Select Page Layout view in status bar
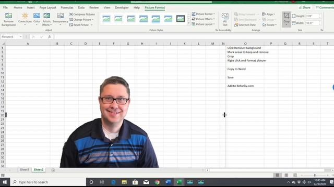The height and width of the screenshot is (187, 334). [287, 175]
